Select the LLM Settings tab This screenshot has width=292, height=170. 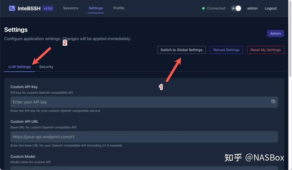click(x=19, y=67)
